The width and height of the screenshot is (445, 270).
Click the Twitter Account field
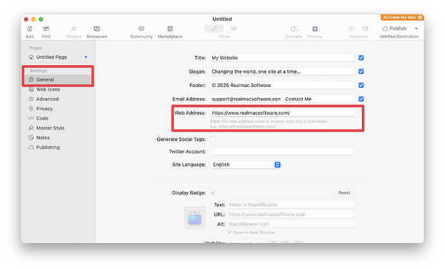coord(282,151)
